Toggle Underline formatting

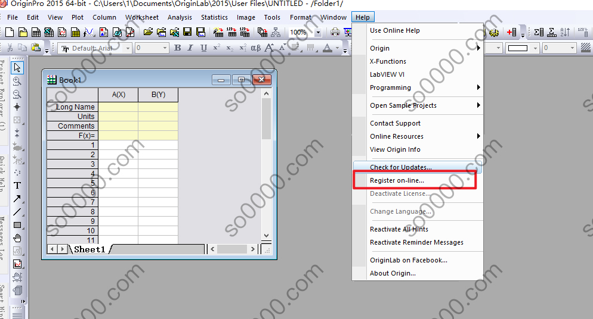pos(203,48)
